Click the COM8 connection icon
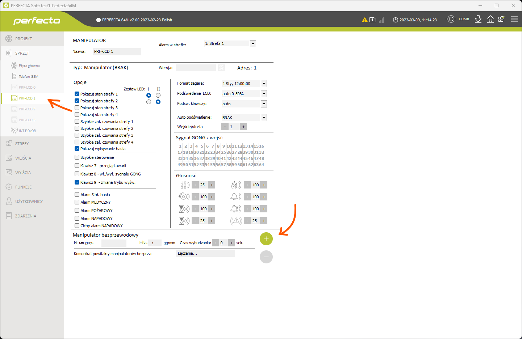This screenshot has height=339, width=522. point(451,19)
